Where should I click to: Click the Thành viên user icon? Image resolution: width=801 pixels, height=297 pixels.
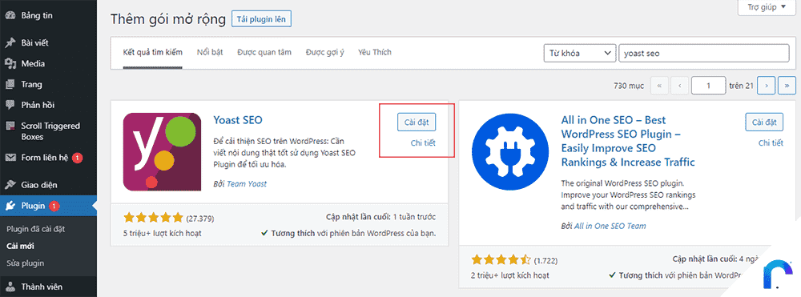pyautogui.click(x=10, y=287)
